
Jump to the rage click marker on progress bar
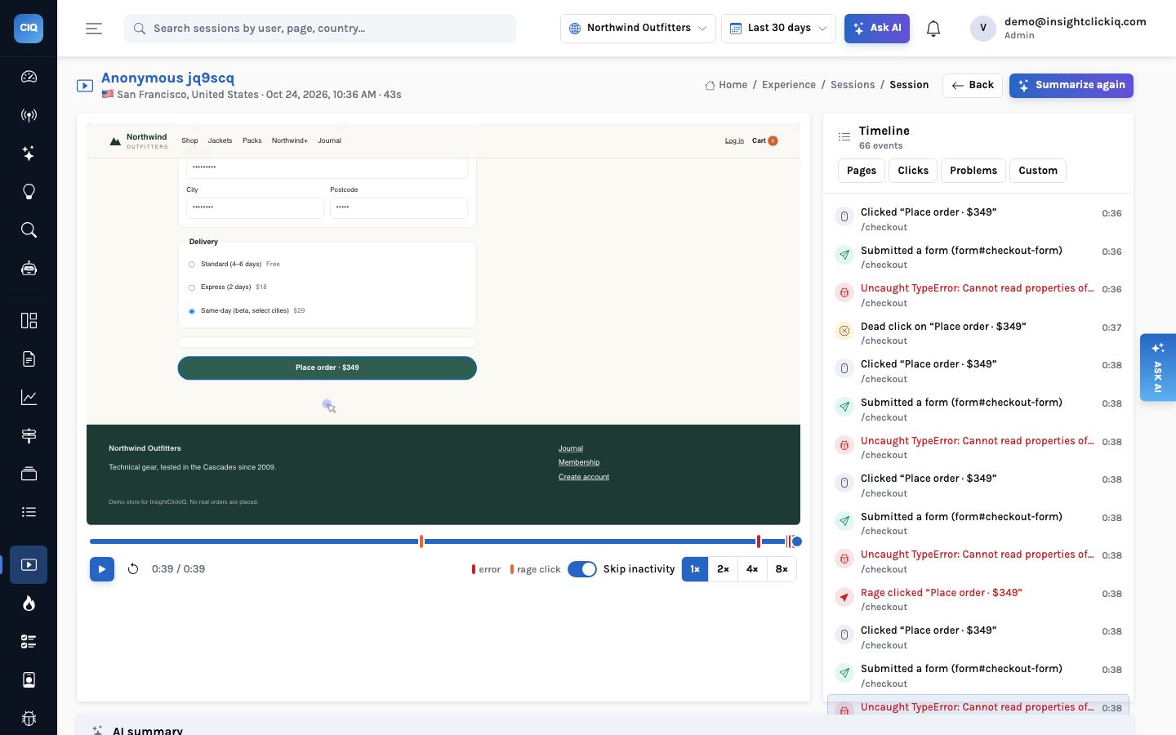(421, 541)
